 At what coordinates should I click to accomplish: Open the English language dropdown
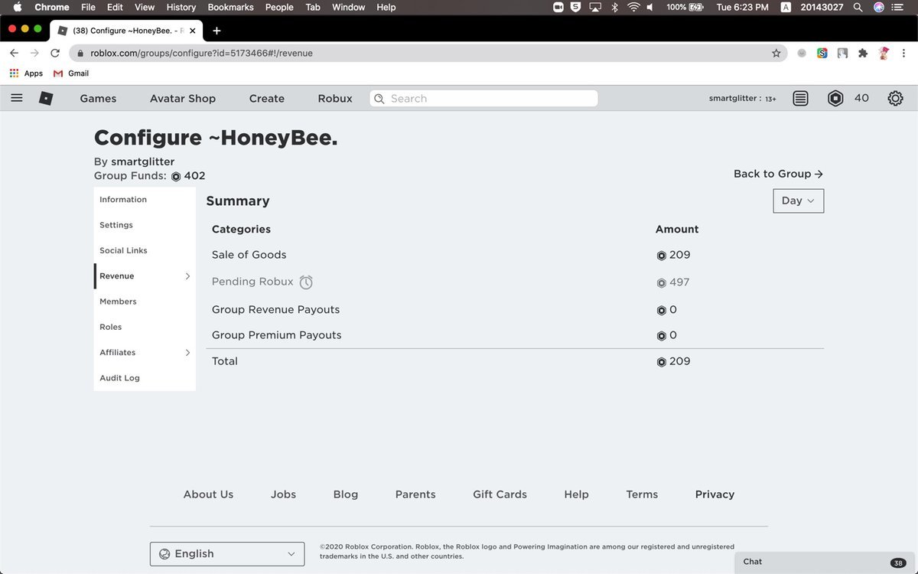click(227, 554)
